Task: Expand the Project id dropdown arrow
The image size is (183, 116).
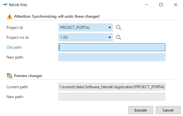Action: point(110,28)
